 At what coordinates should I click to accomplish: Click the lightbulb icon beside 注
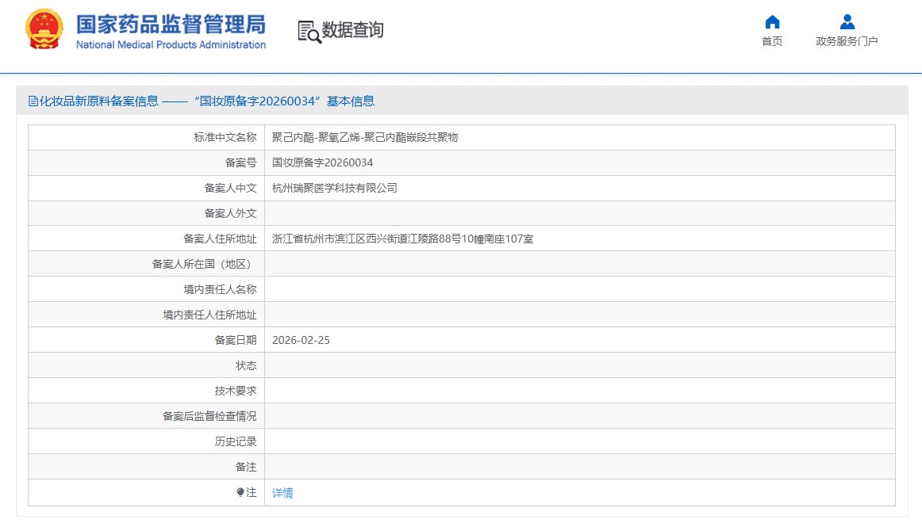point(240,492)
